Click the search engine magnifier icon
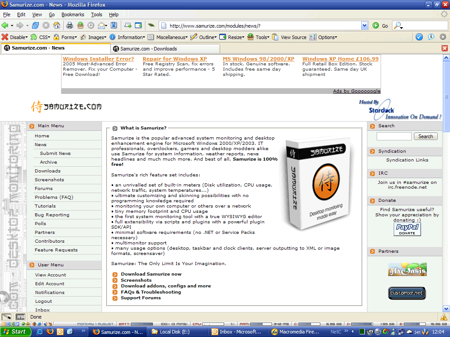The height and width of the screenshot is (337, 450). (397, 26)
